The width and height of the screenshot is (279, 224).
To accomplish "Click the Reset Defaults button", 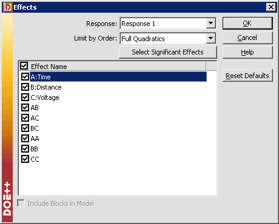I will (247, 76).
